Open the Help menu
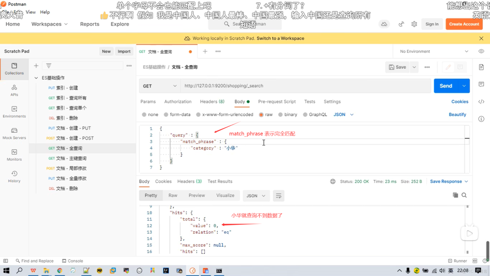490x276 pixels. tap(45, 12)
